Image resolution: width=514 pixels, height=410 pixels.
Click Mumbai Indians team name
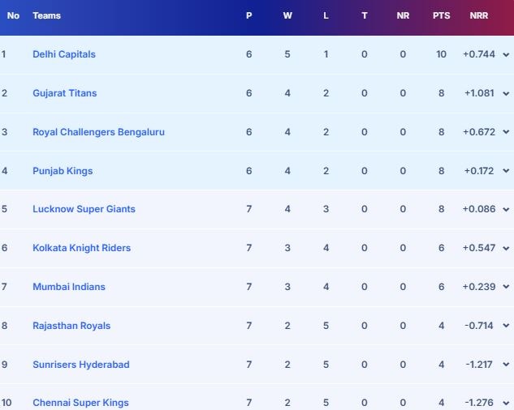[69, 287]
